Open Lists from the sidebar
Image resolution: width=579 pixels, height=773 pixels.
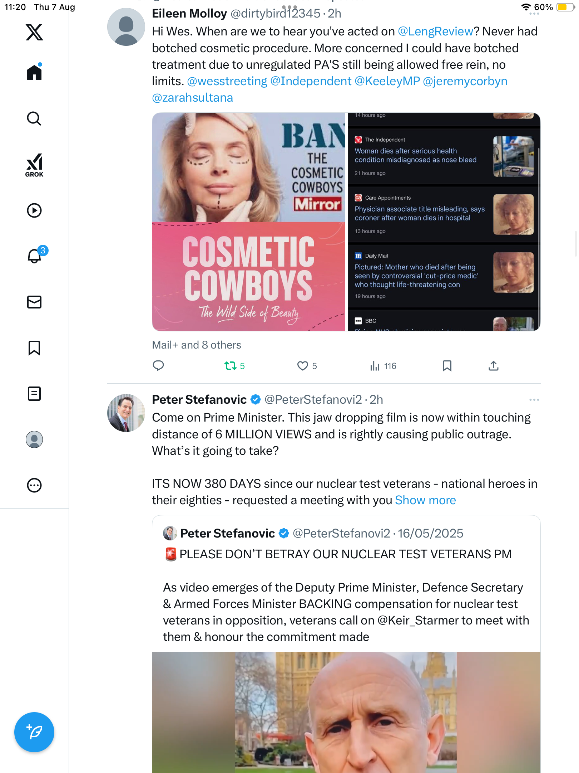(34, 394)
